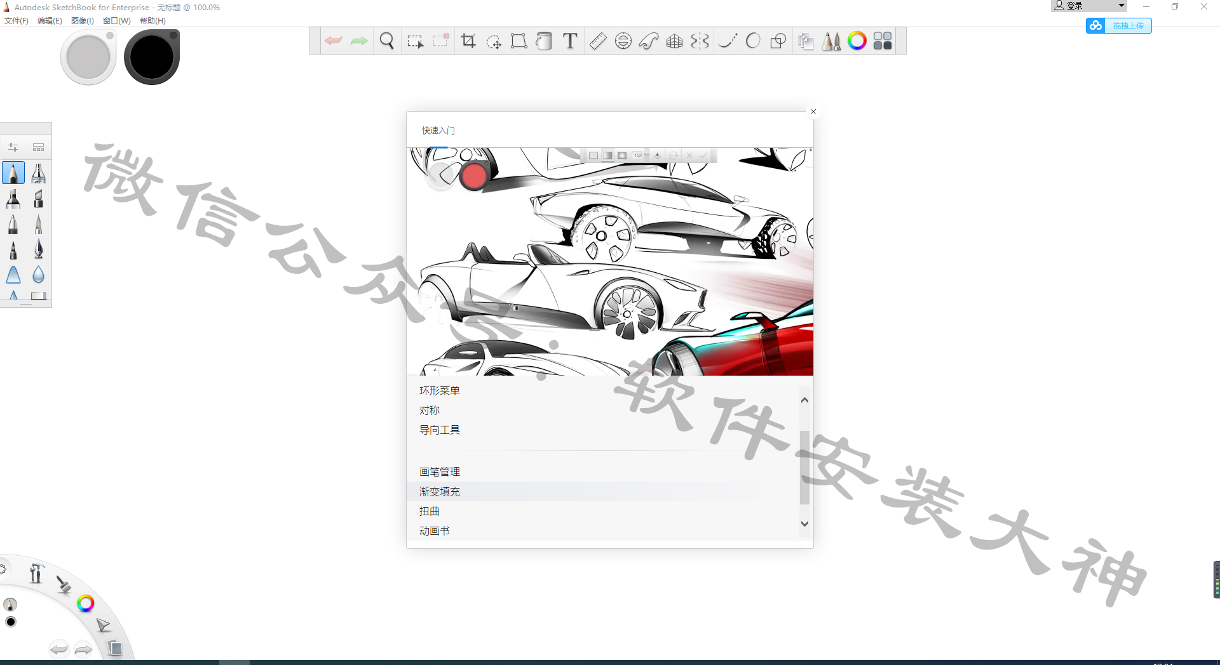Select the Distort tool

(x=519, y=41)
